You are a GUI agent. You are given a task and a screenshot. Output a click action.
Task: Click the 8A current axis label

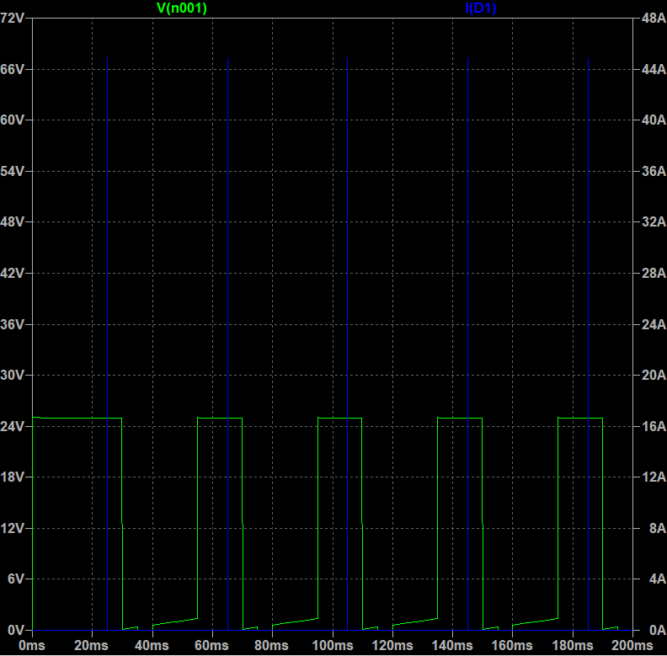pyautogui.click(x=658, y=528)
